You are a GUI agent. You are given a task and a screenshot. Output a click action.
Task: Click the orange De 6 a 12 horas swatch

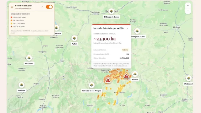[x=11, y=20]
